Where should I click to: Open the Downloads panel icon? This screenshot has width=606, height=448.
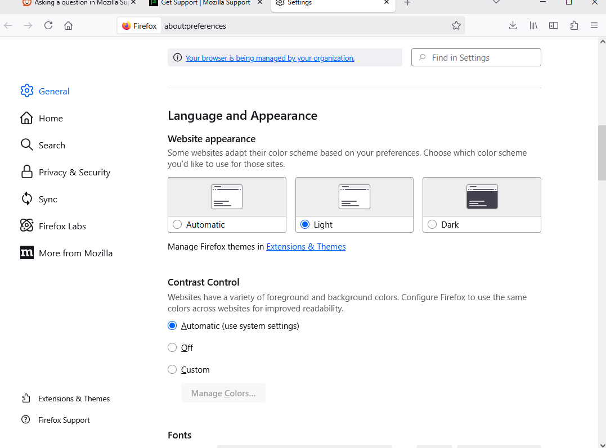pyautogui.click(x=513, y=25)
